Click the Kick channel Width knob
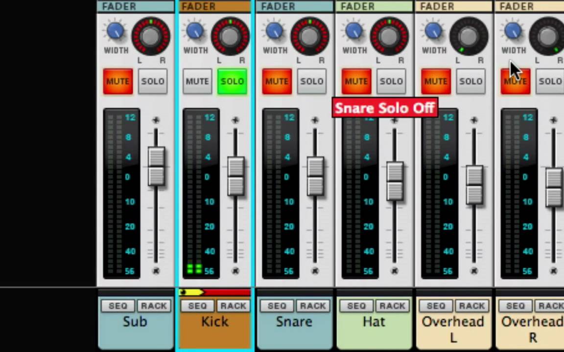564x352 pixels. [195, 31]
